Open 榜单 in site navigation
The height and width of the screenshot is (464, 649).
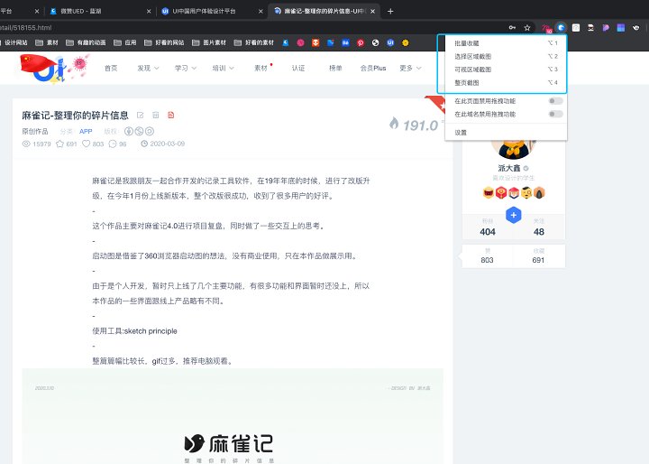[x=335, y=68]
